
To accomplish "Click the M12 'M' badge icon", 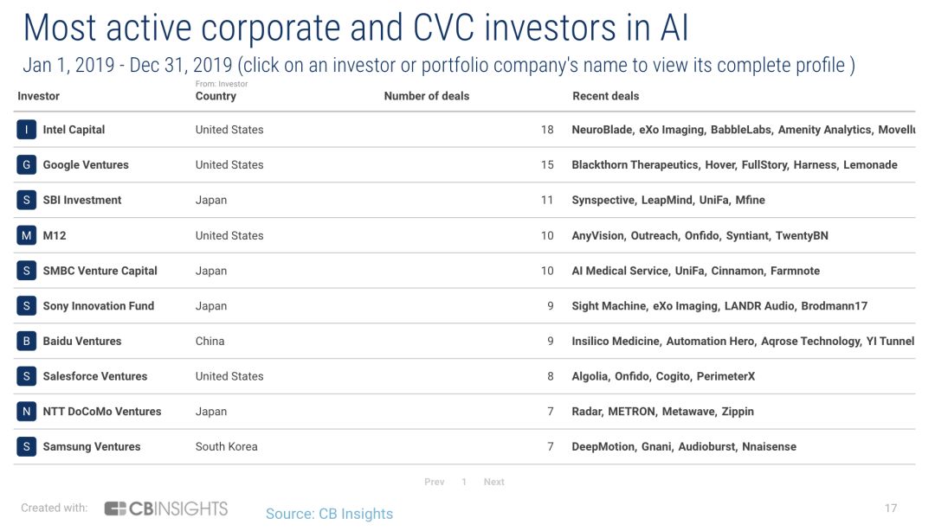I will point(27,235).
